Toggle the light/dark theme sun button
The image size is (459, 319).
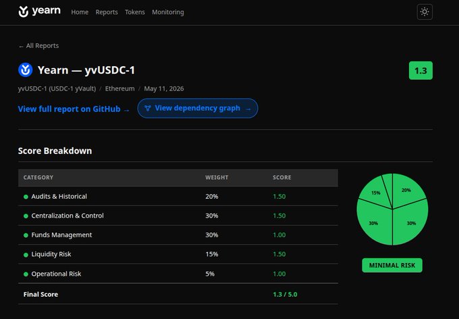pyautogui.click(x=425, y=11)
